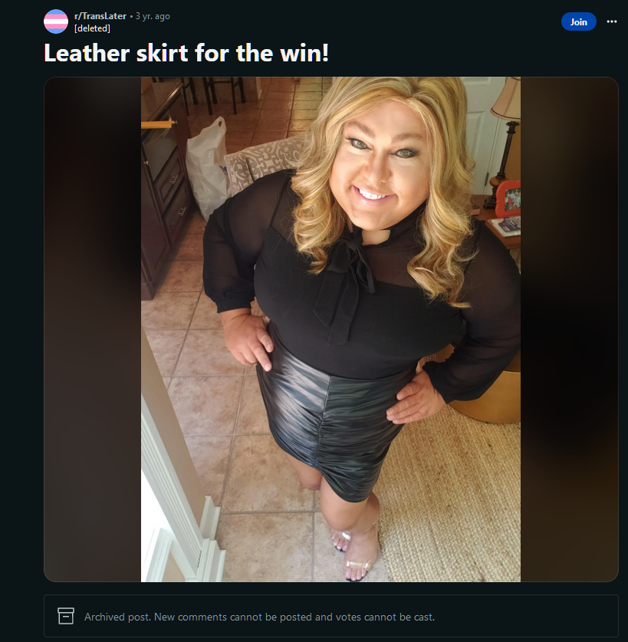Click the blurred right side of the image
Image resolution: width=628 pixels, height=642 pixels.
coord(569,329)
